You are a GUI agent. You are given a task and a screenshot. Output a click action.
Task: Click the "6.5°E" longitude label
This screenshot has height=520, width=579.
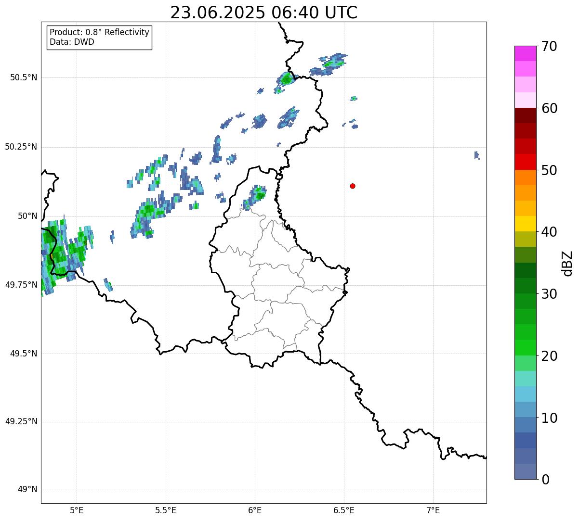(344, 510)
